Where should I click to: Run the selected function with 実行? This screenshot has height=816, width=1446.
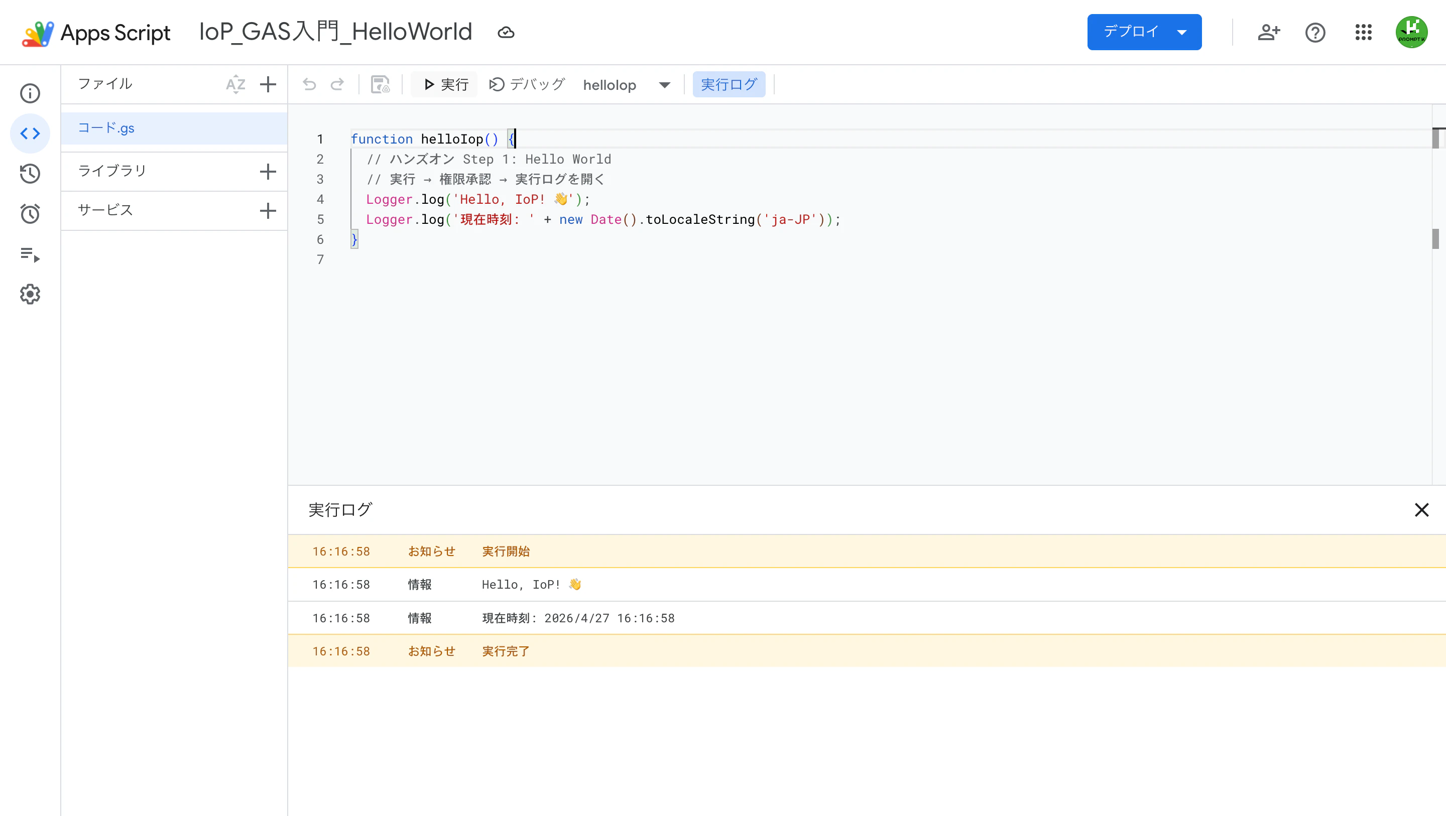point(445,84)
